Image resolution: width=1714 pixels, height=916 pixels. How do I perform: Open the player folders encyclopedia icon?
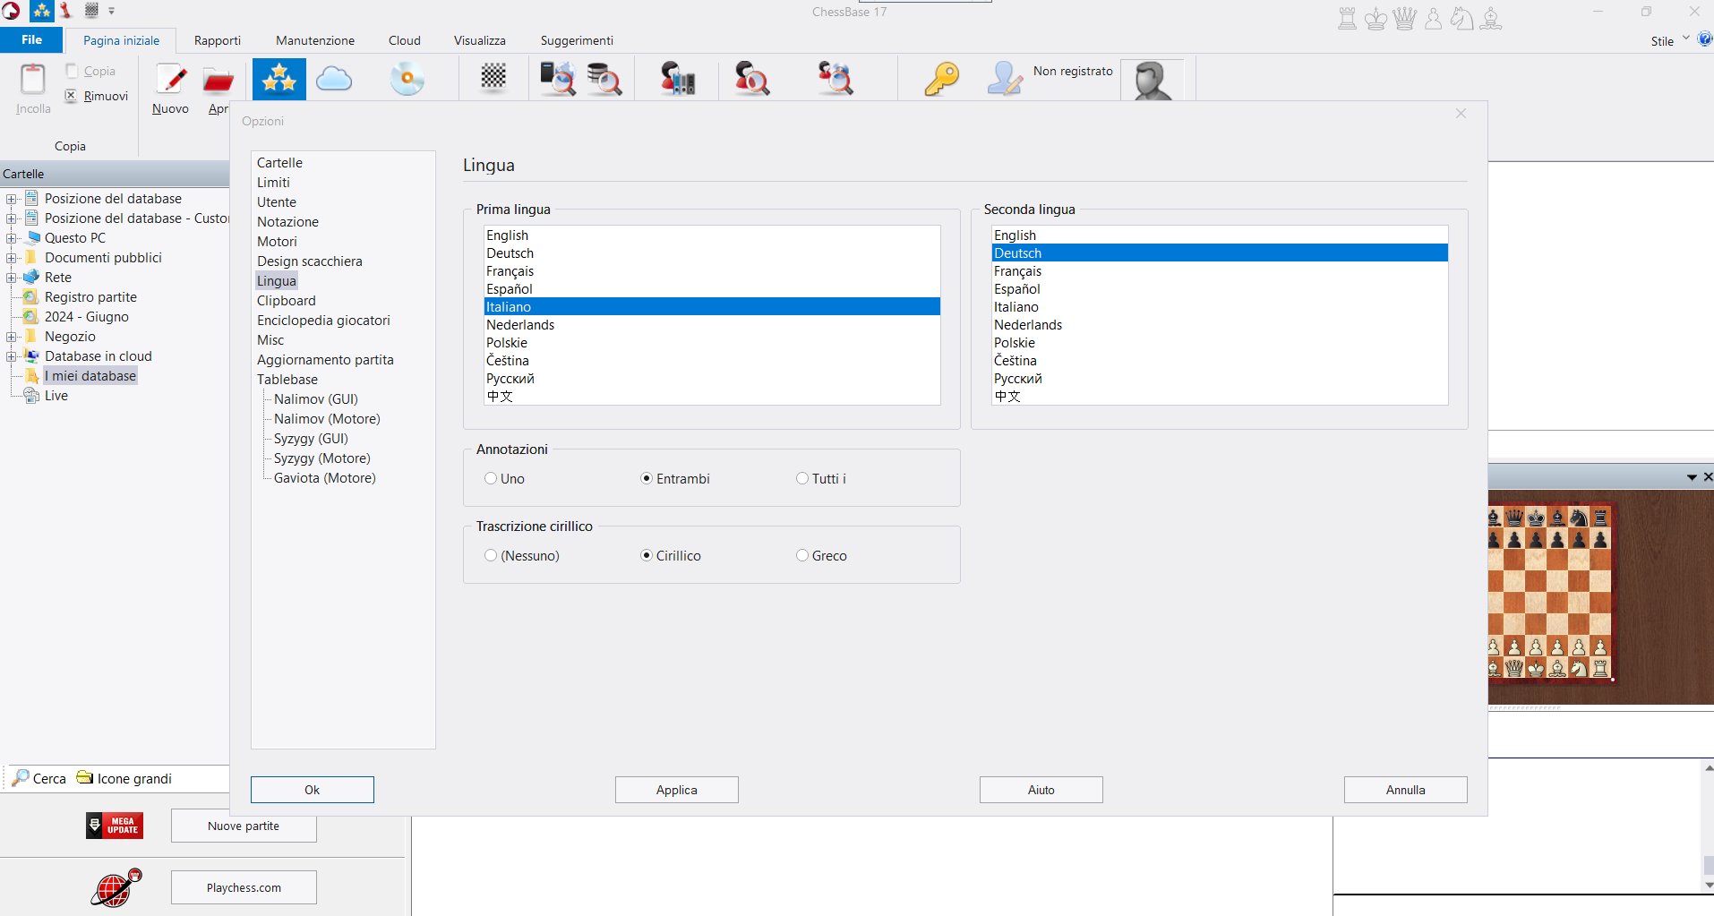click(x=678, y=79)
